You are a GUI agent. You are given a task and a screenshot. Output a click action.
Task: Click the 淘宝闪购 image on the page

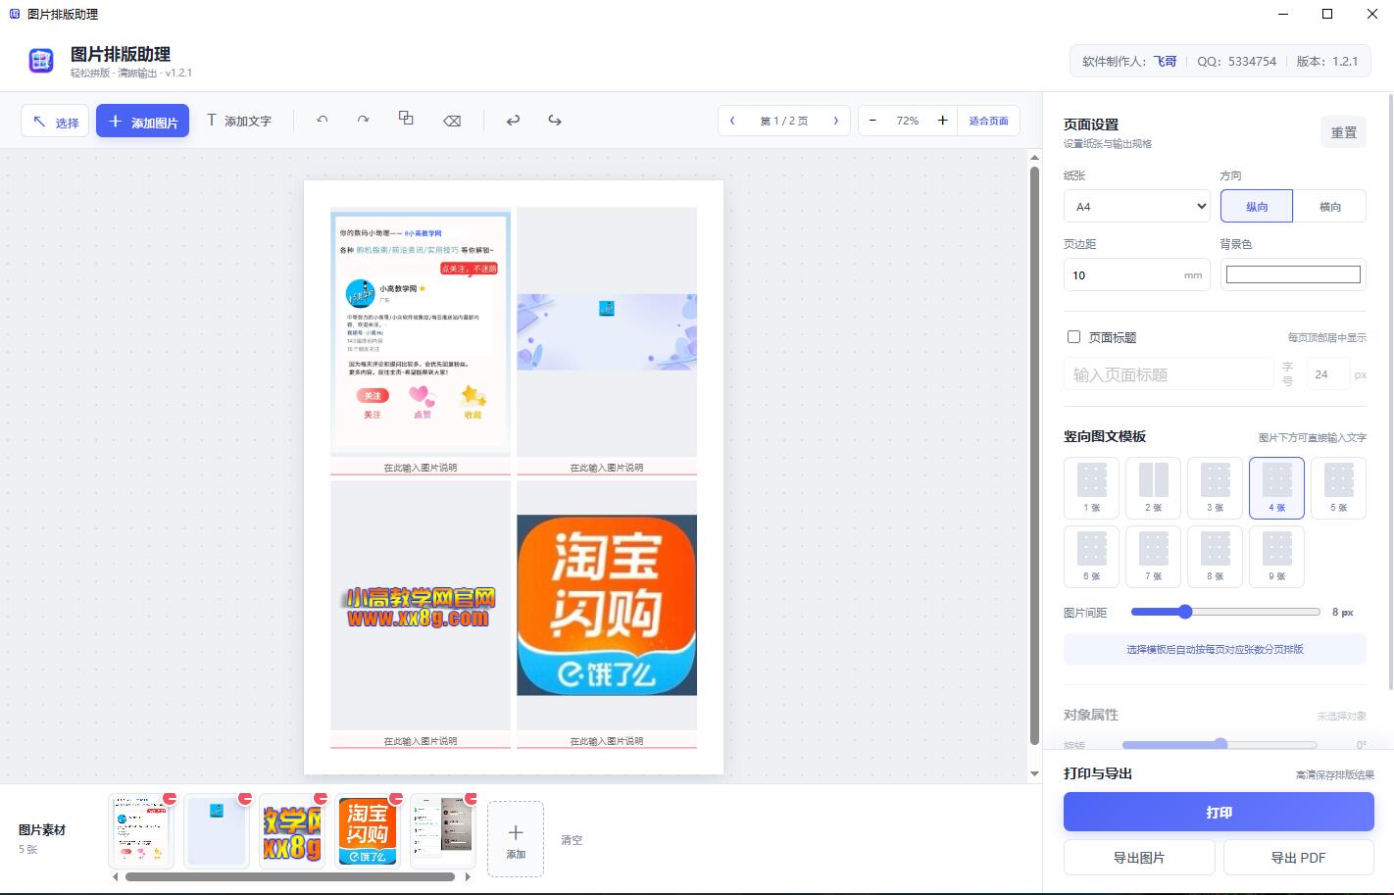607,605
